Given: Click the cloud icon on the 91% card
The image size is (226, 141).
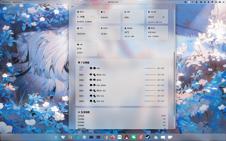Looking at the screenshot, I should coord(78,44).
